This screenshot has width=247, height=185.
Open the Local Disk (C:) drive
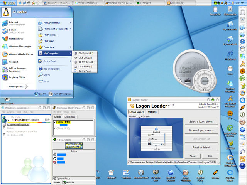tap(85, 57)
